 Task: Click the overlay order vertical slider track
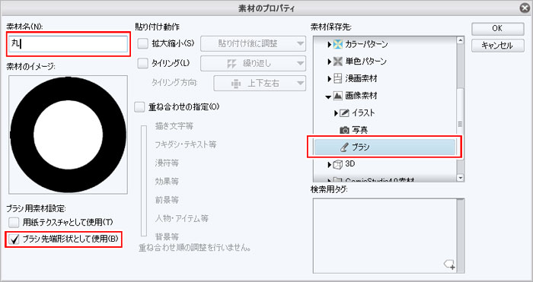coord(144,181)
